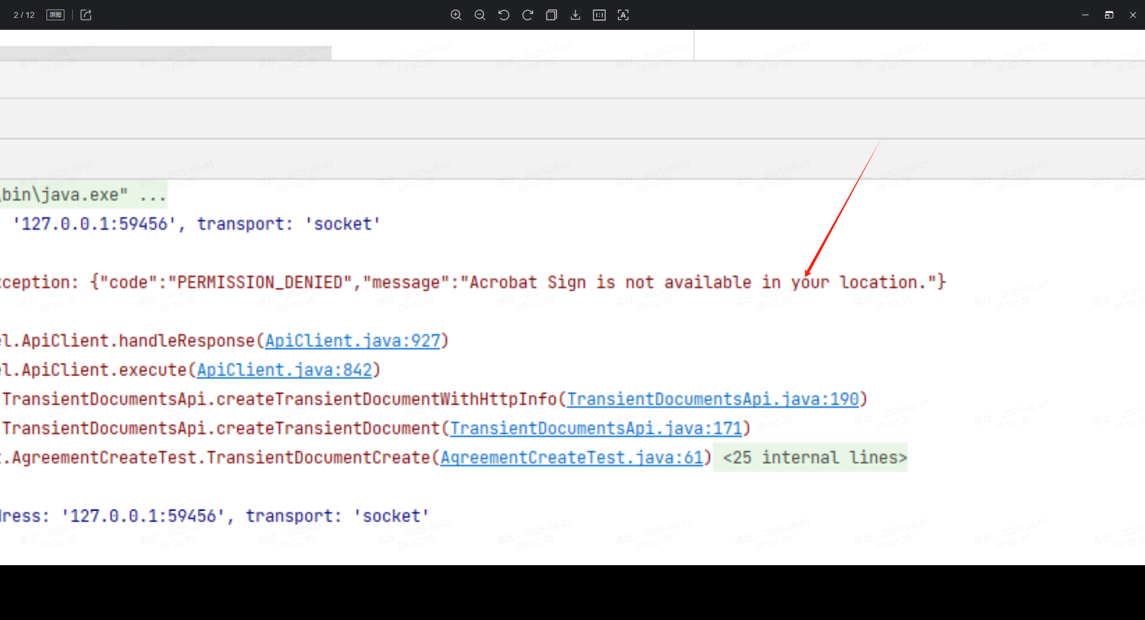Rotate image clockwise
The height and width of the screenshot is (620, 1145).
click(528, 15)
